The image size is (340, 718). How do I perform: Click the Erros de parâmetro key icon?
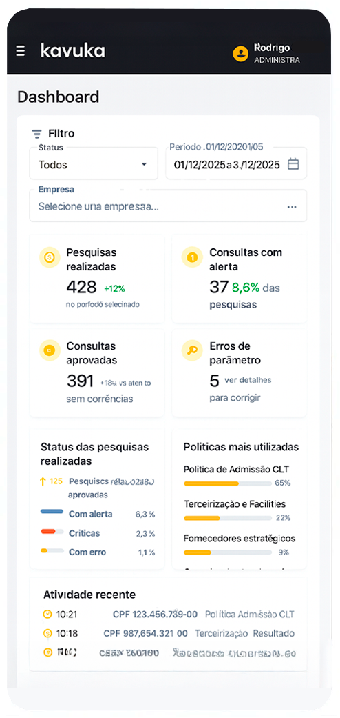[191, 350]
